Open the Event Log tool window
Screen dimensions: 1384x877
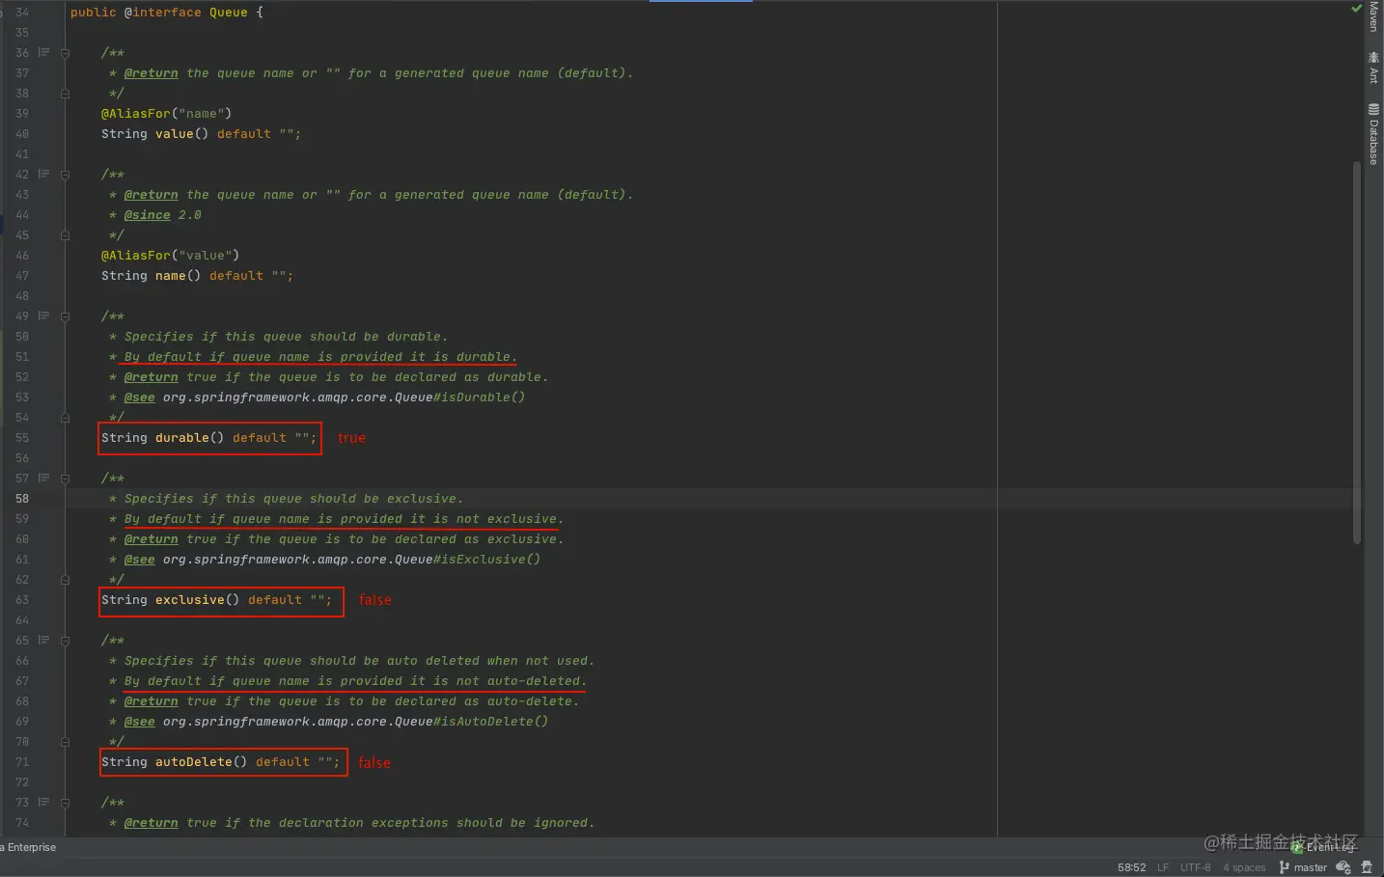(1324, 847)
